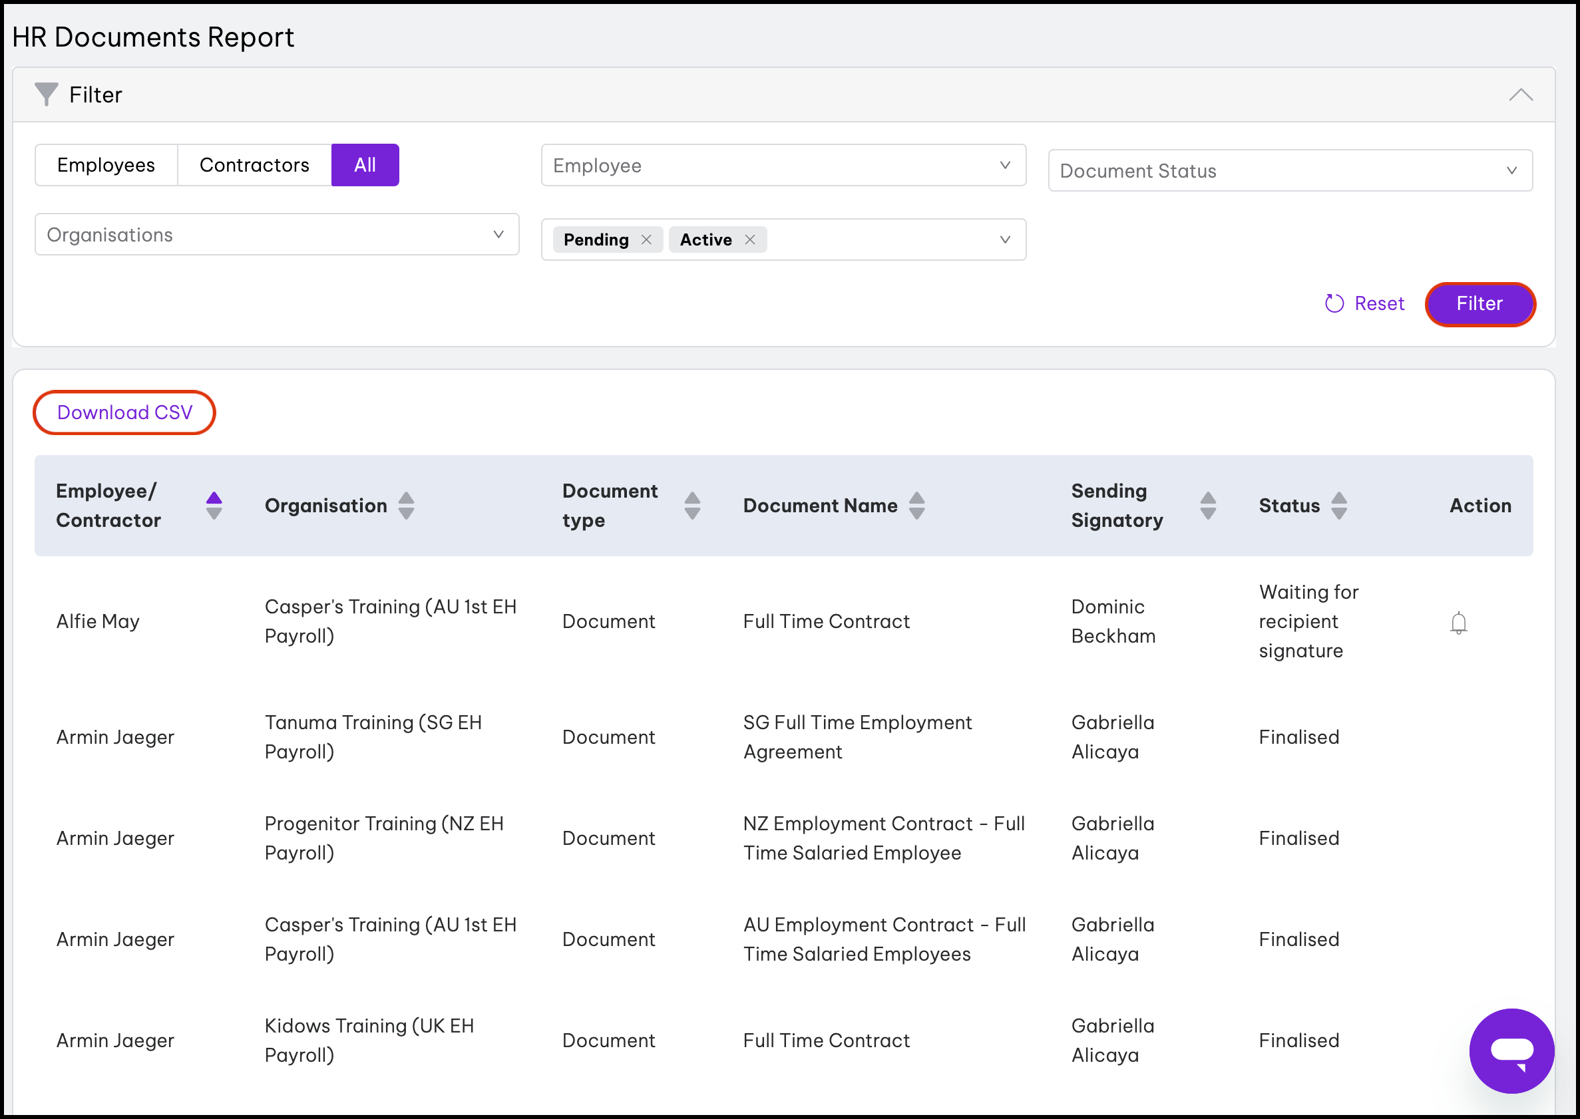Image resolution: width=1580 pixels, height=1119 pixels.
Task: Switch to the Employees segment
Action: point(106,166)
